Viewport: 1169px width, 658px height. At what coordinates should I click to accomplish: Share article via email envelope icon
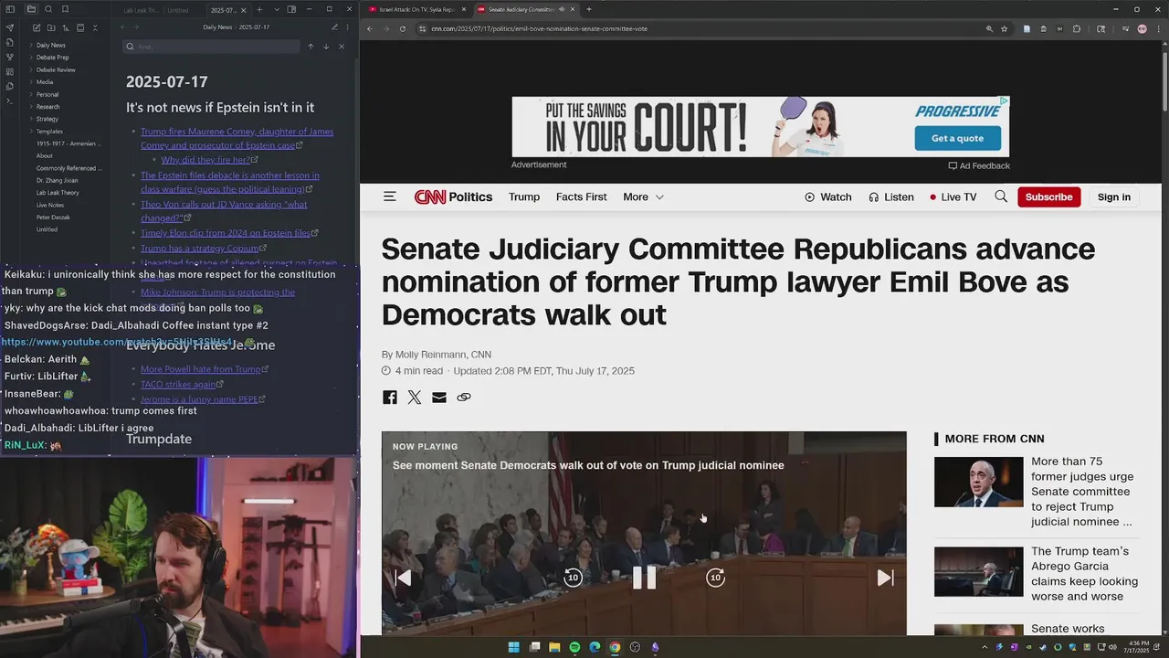tap(439, 397)
